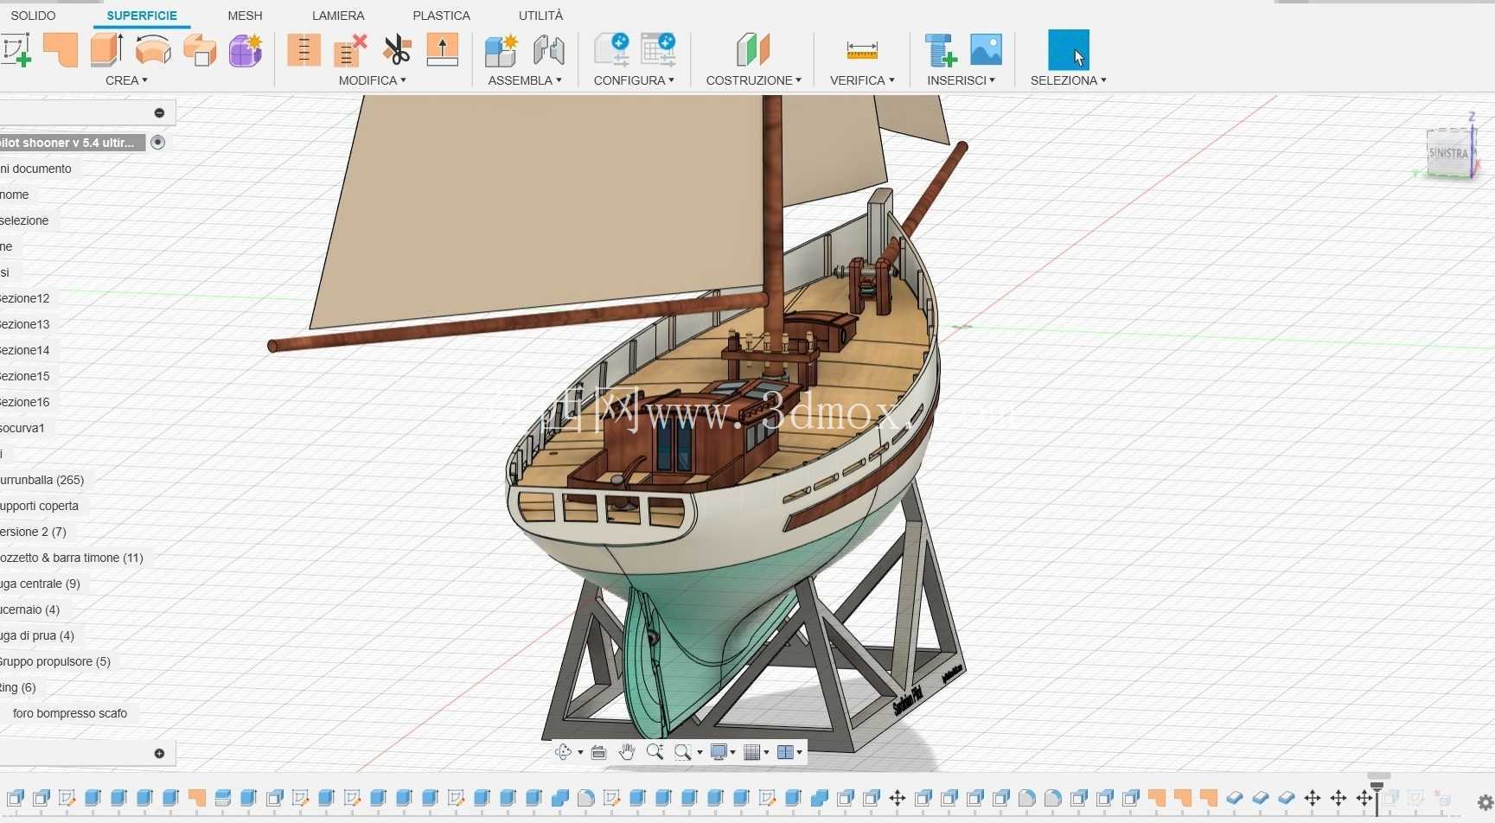This screenshot has height=823, width=1495.
Task: Click the Create Sketch tool icon
Action: pos(16,50)
